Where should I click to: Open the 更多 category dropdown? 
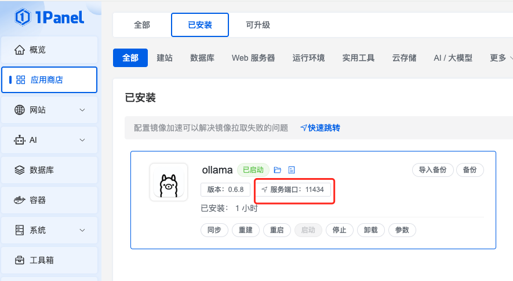501,58
